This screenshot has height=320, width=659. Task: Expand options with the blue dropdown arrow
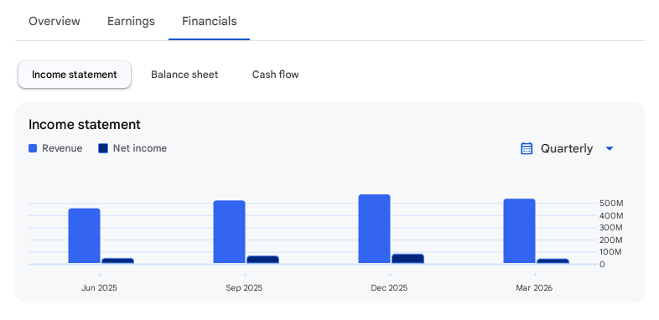(x=610, y=148)
